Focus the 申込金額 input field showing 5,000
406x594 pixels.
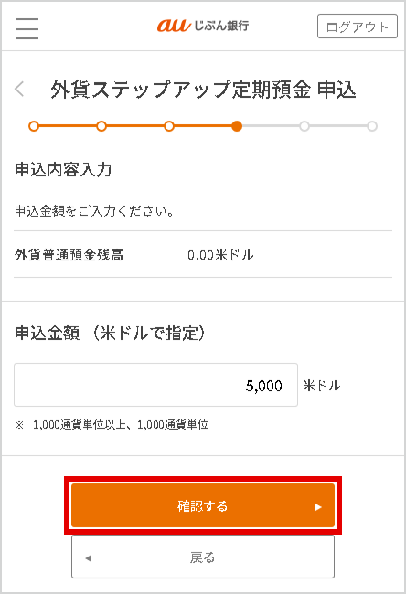click(155, 385)
